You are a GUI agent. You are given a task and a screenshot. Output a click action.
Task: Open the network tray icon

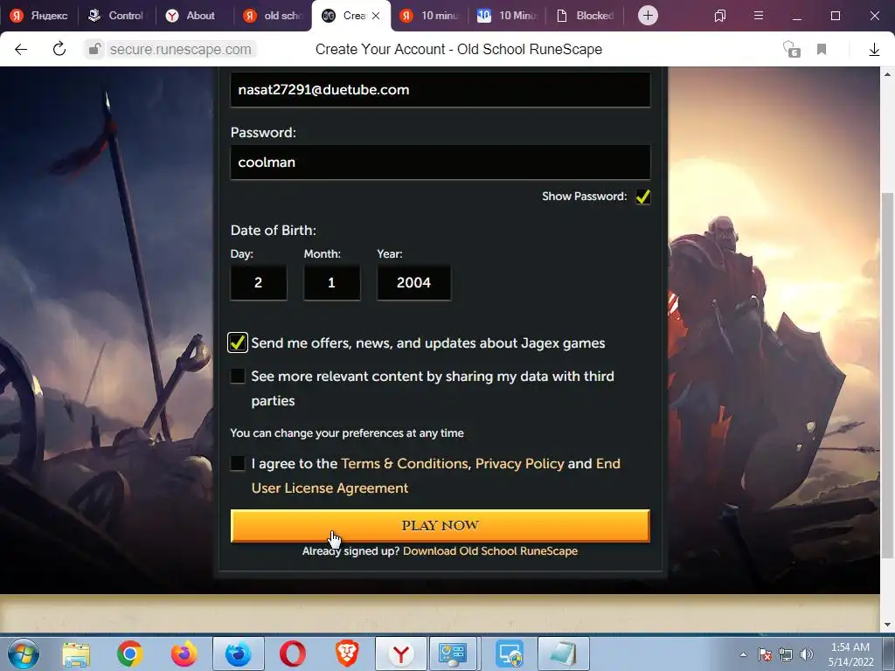pyautogui.click(x=786, y=654)
